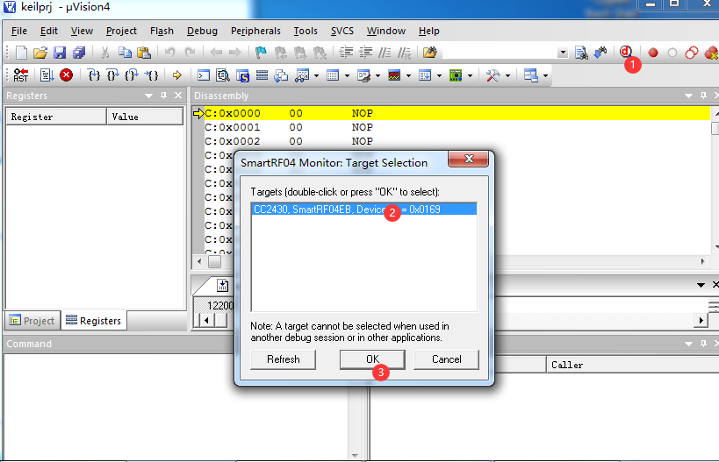Start/Stop the debug session icon
719x462 pixels.
click(x=625, y=52)
